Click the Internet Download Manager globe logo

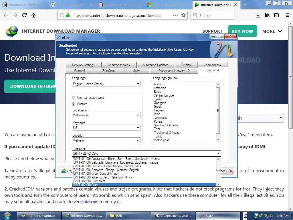[11, 31]
